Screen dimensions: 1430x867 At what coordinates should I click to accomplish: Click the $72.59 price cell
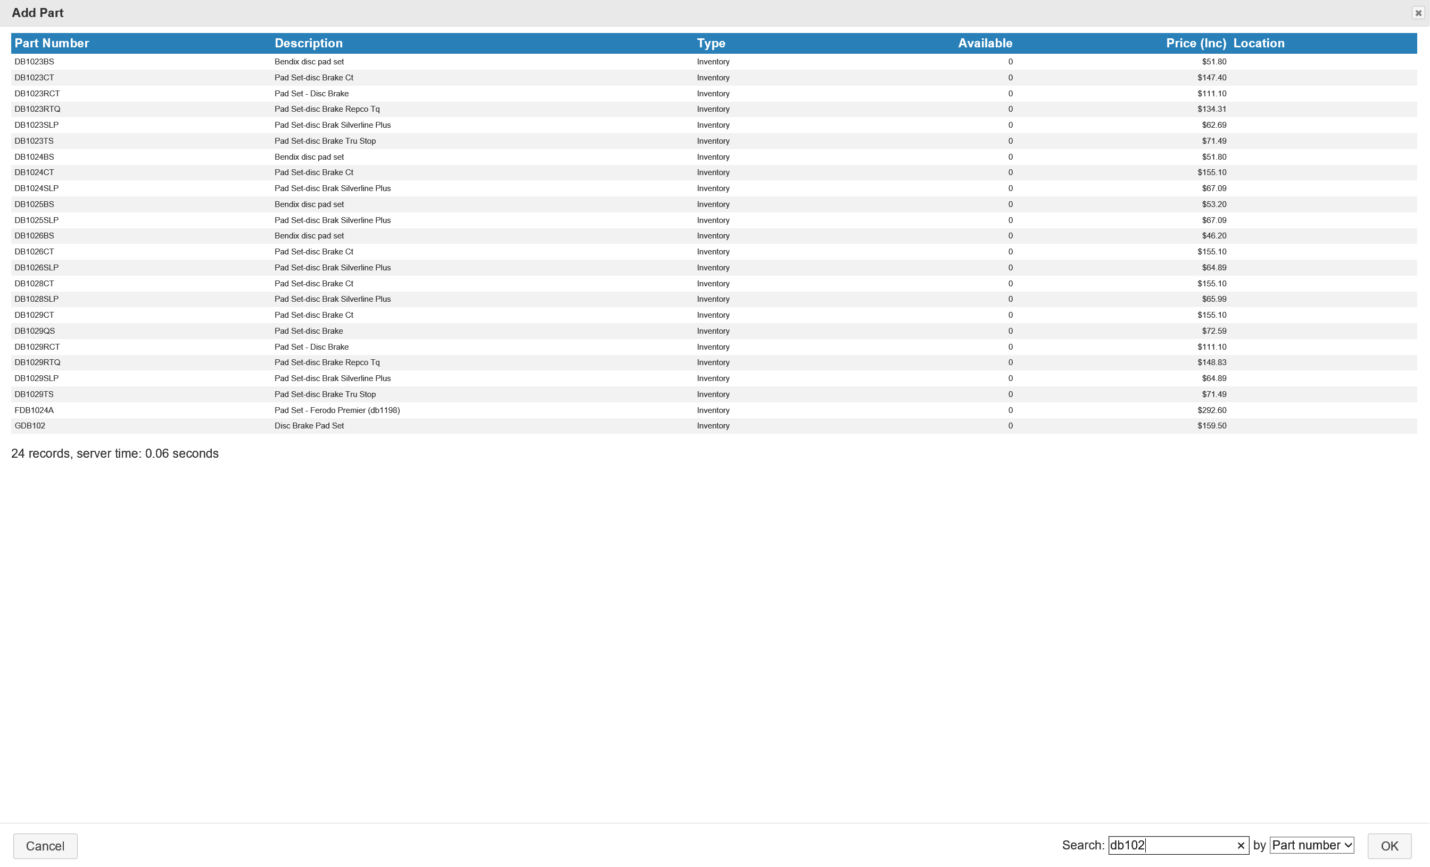coord(1214,331)
